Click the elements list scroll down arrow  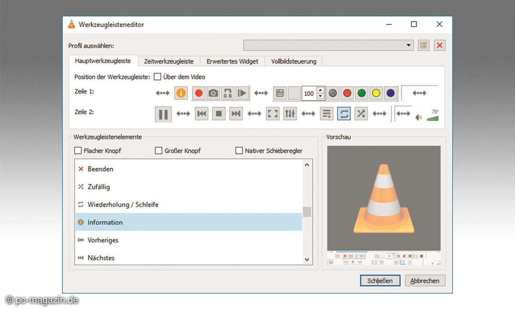click(x=307, y=259)
